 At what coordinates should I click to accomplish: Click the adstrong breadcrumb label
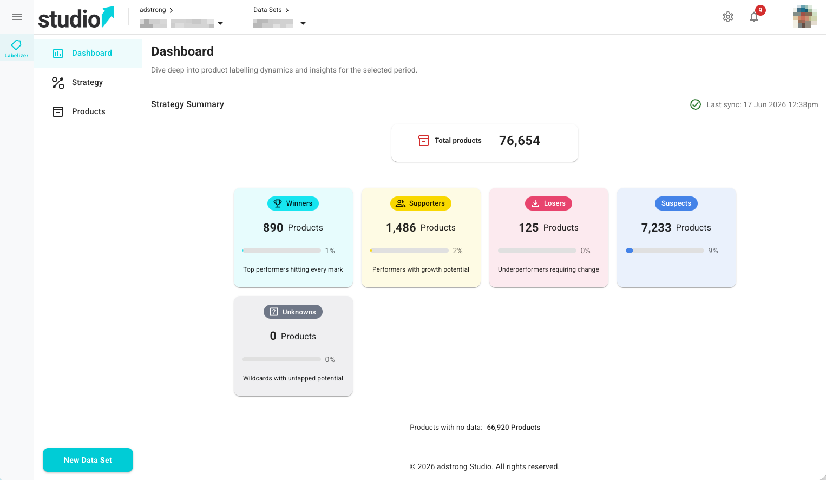[153, 10]
